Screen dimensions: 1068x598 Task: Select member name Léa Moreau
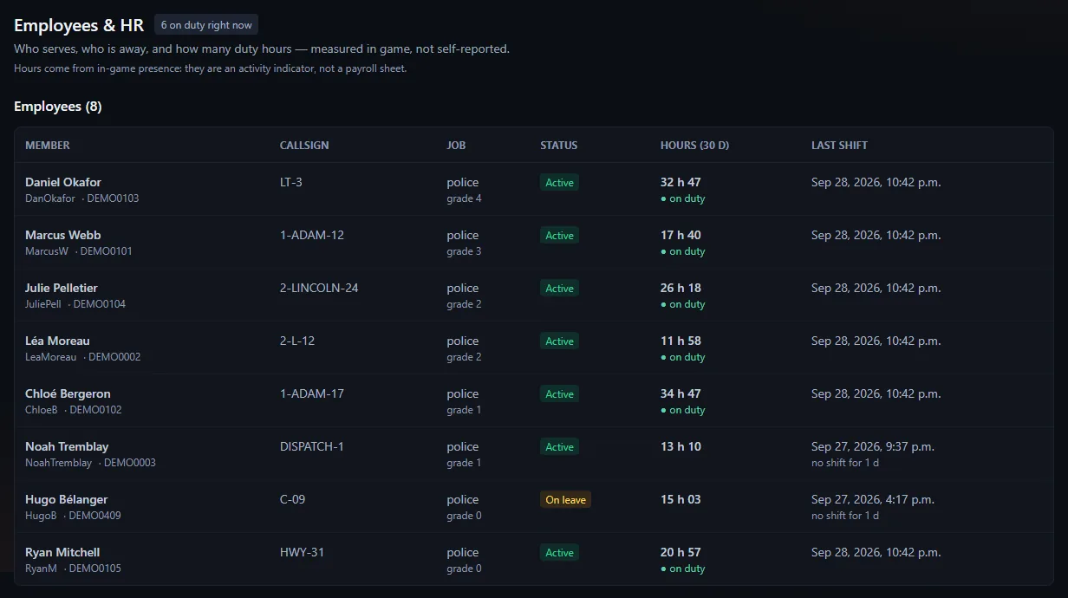point(57,341)
